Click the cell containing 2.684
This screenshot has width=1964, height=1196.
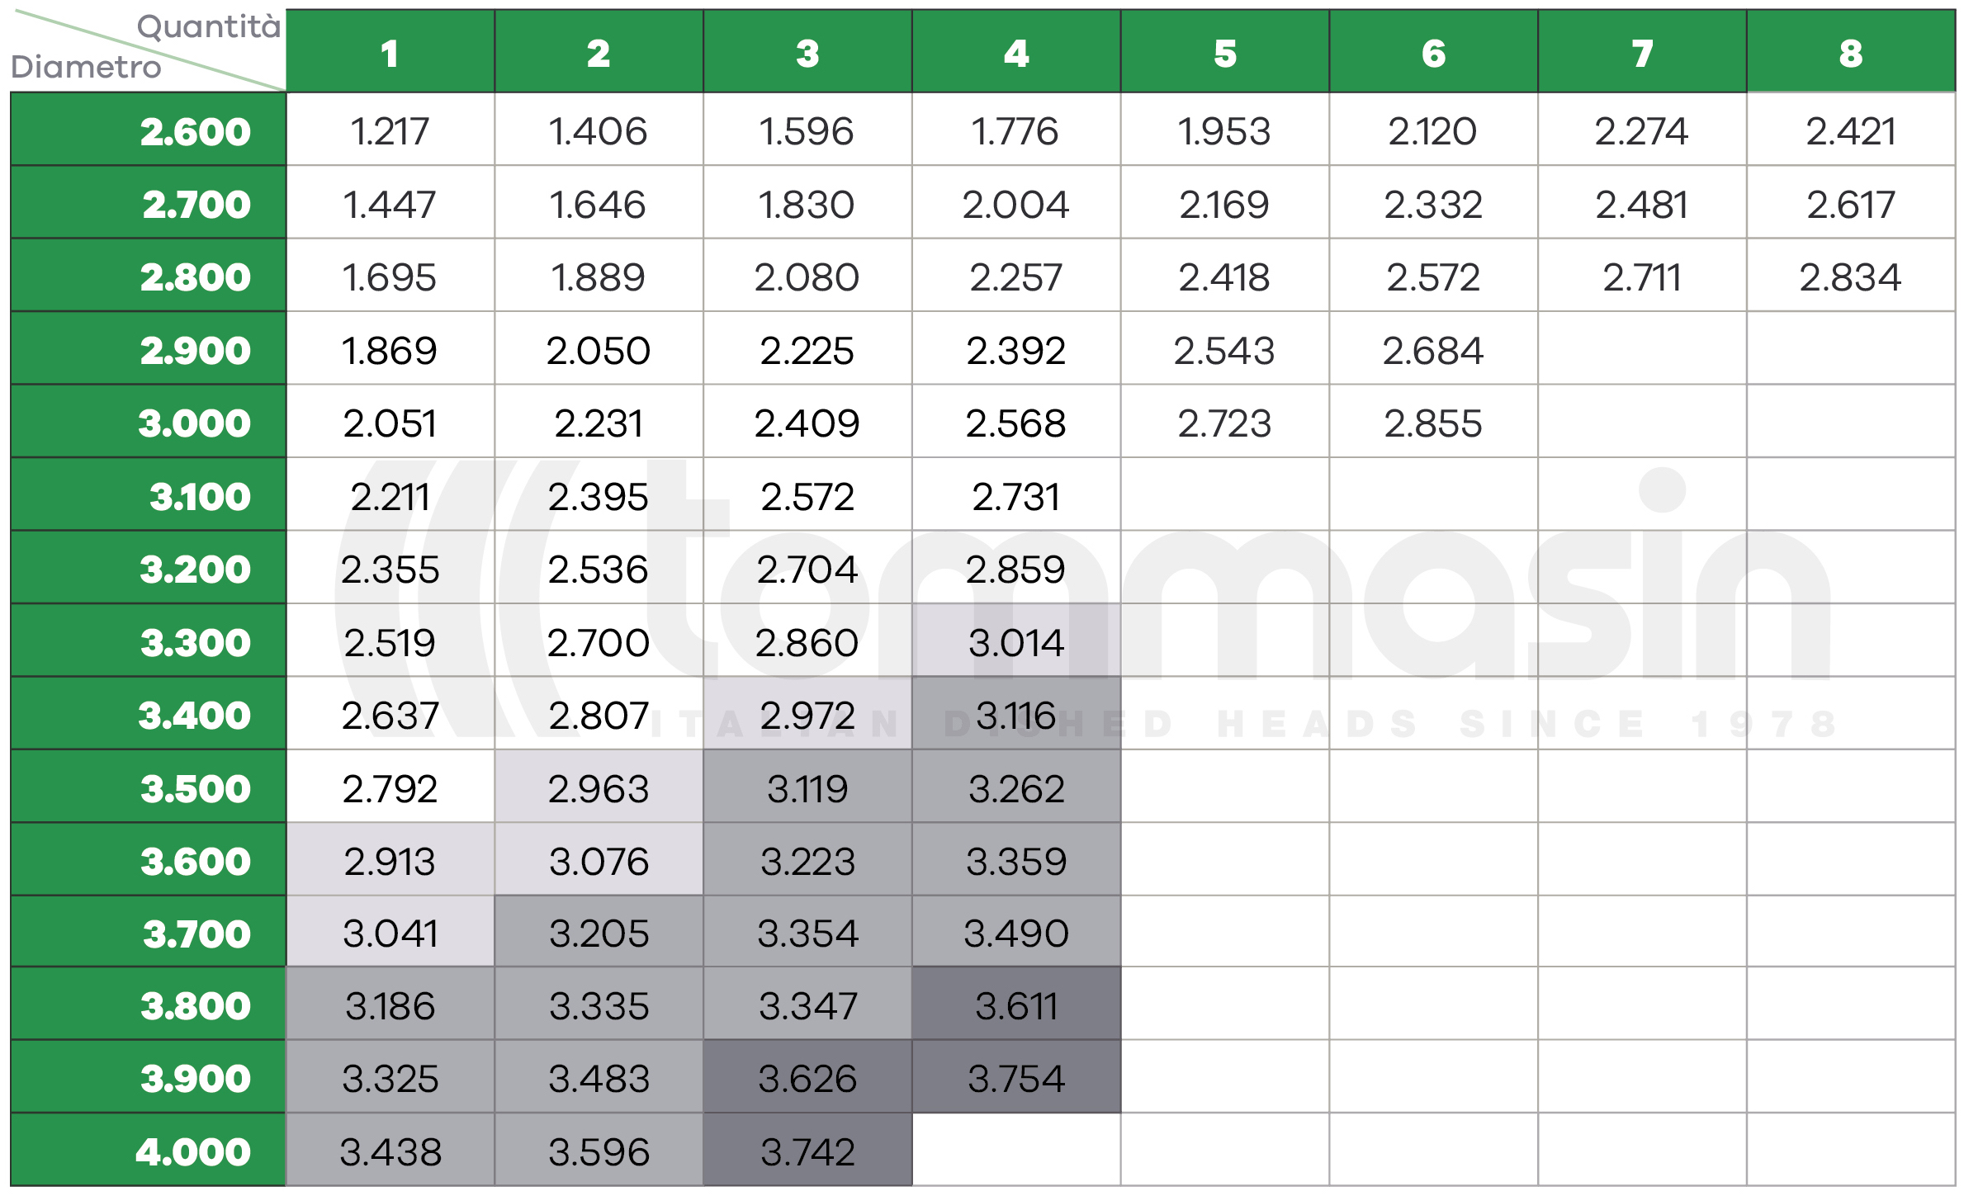click(1433, 348)
